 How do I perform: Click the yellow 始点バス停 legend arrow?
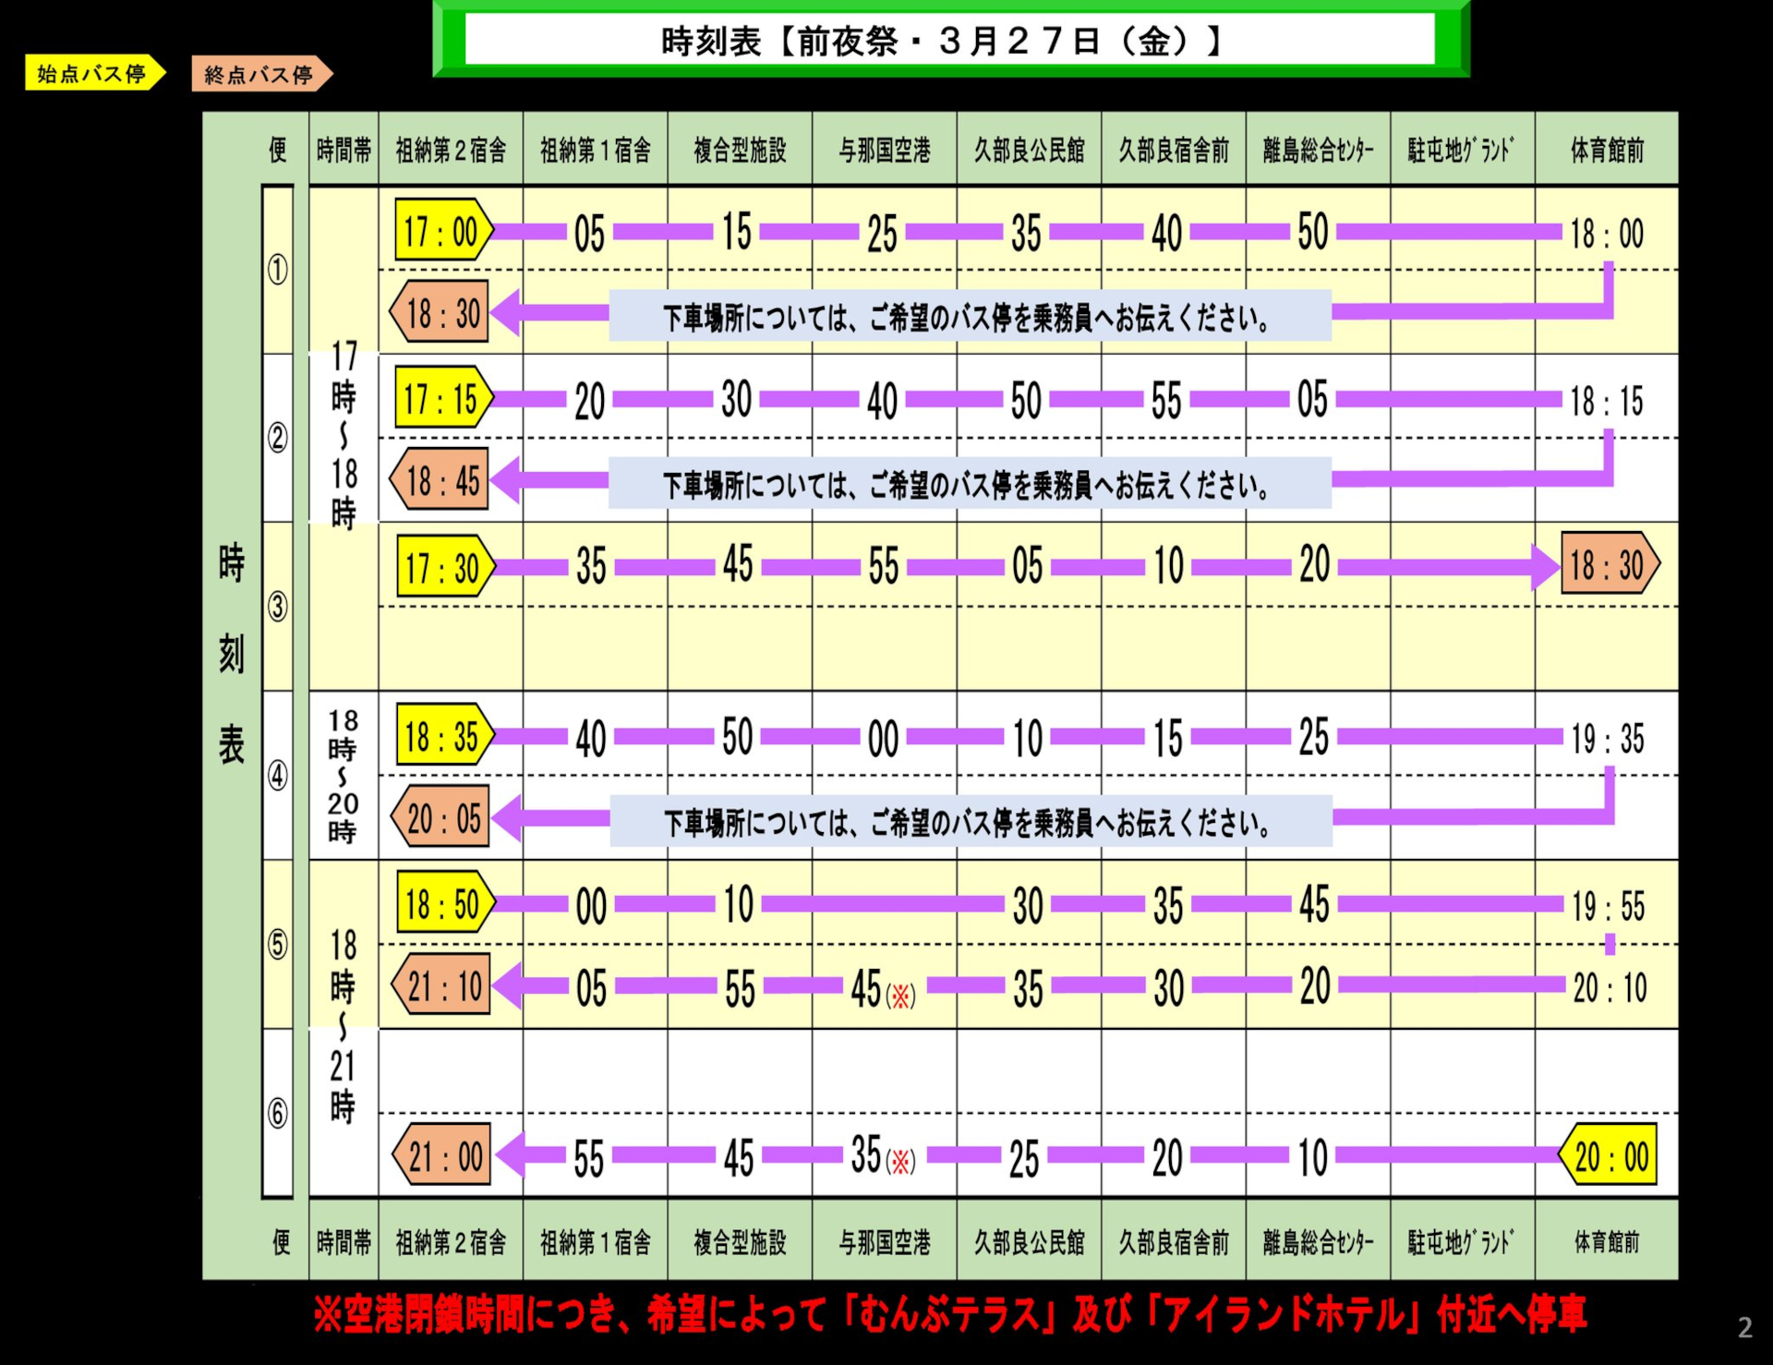(93, 74)
